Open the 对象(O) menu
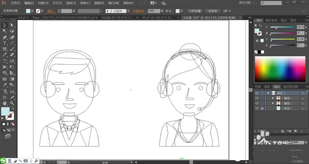 tap(43, 3)
